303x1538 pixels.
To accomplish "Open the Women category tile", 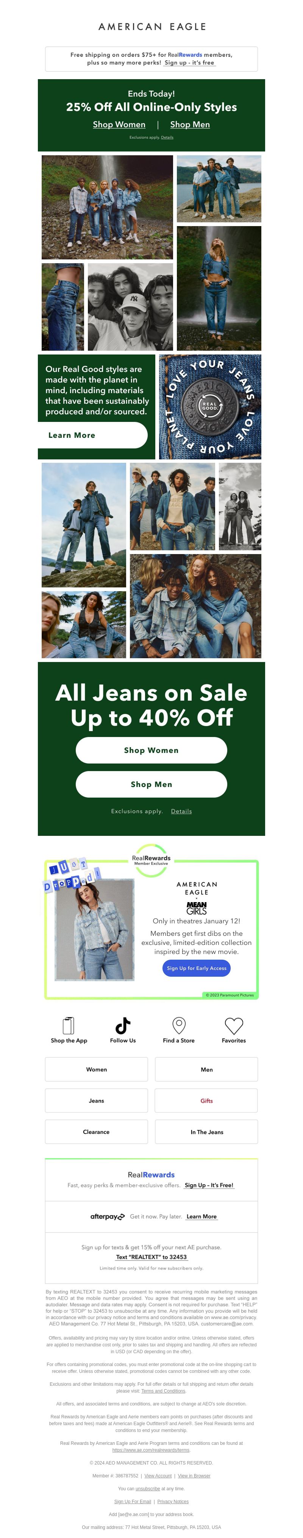I will pos(96,1069).
